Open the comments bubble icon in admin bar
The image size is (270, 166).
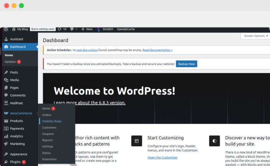point(72,29)
